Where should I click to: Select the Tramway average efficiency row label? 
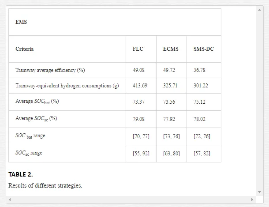[50, 70]
